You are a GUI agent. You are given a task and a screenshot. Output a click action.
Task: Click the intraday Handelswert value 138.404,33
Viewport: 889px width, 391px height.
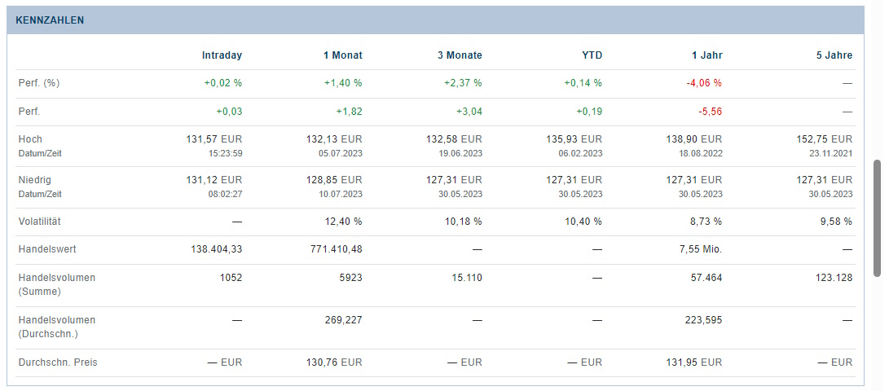(216, 249)
